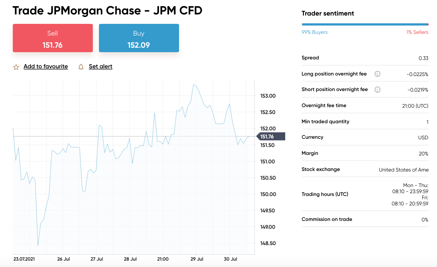Image resolution: width=437 pixels, height=267 pixels.
Task: Open the Add to favourite link
Action: [x=46, y=66]
